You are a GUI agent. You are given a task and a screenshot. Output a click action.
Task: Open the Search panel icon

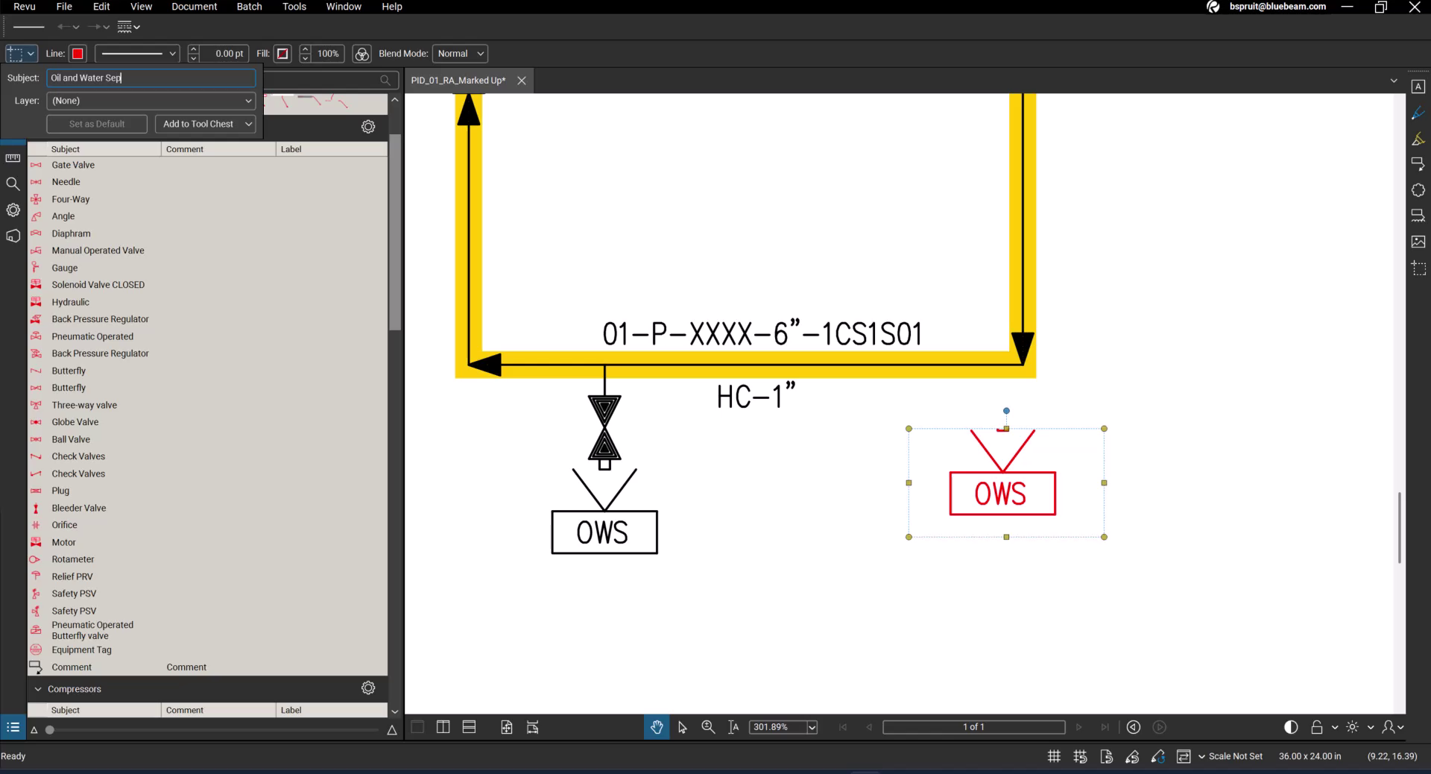click(x=13, y=183)
